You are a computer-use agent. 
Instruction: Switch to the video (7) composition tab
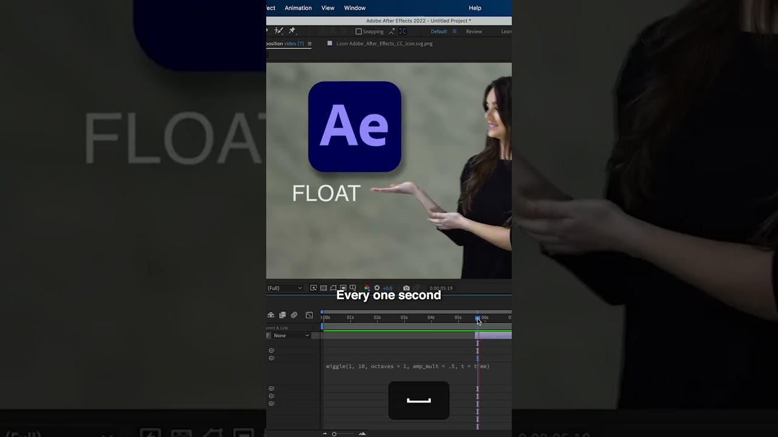[x=294, y=44]
